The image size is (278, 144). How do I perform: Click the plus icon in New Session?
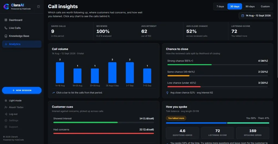(14, 90)
